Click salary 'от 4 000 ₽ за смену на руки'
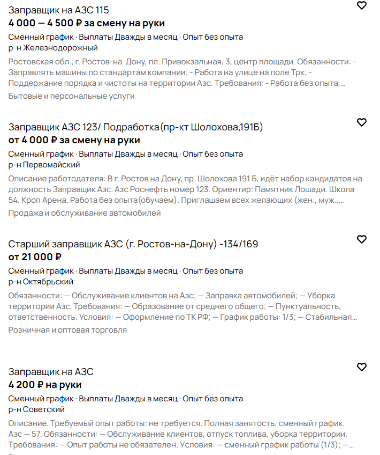 point(74,140)
